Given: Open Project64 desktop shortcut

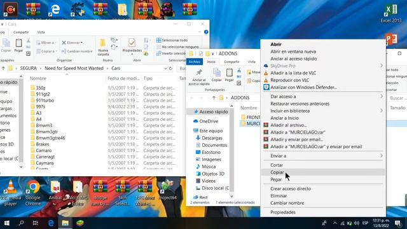Looking at the screenshot, I should pyautogui.click(x=167, y=190).
